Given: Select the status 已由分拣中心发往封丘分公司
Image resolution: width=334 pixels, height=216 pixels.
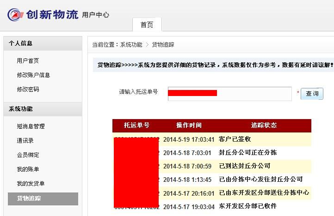Looking at the screenshot, I should [261, 179].
